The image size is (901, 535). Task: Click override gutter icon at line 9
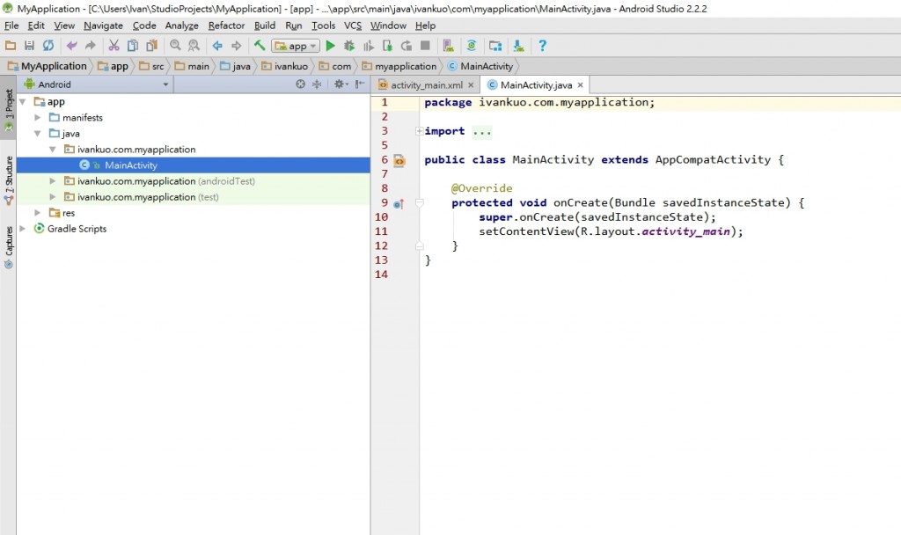click(x=399, y=203)
